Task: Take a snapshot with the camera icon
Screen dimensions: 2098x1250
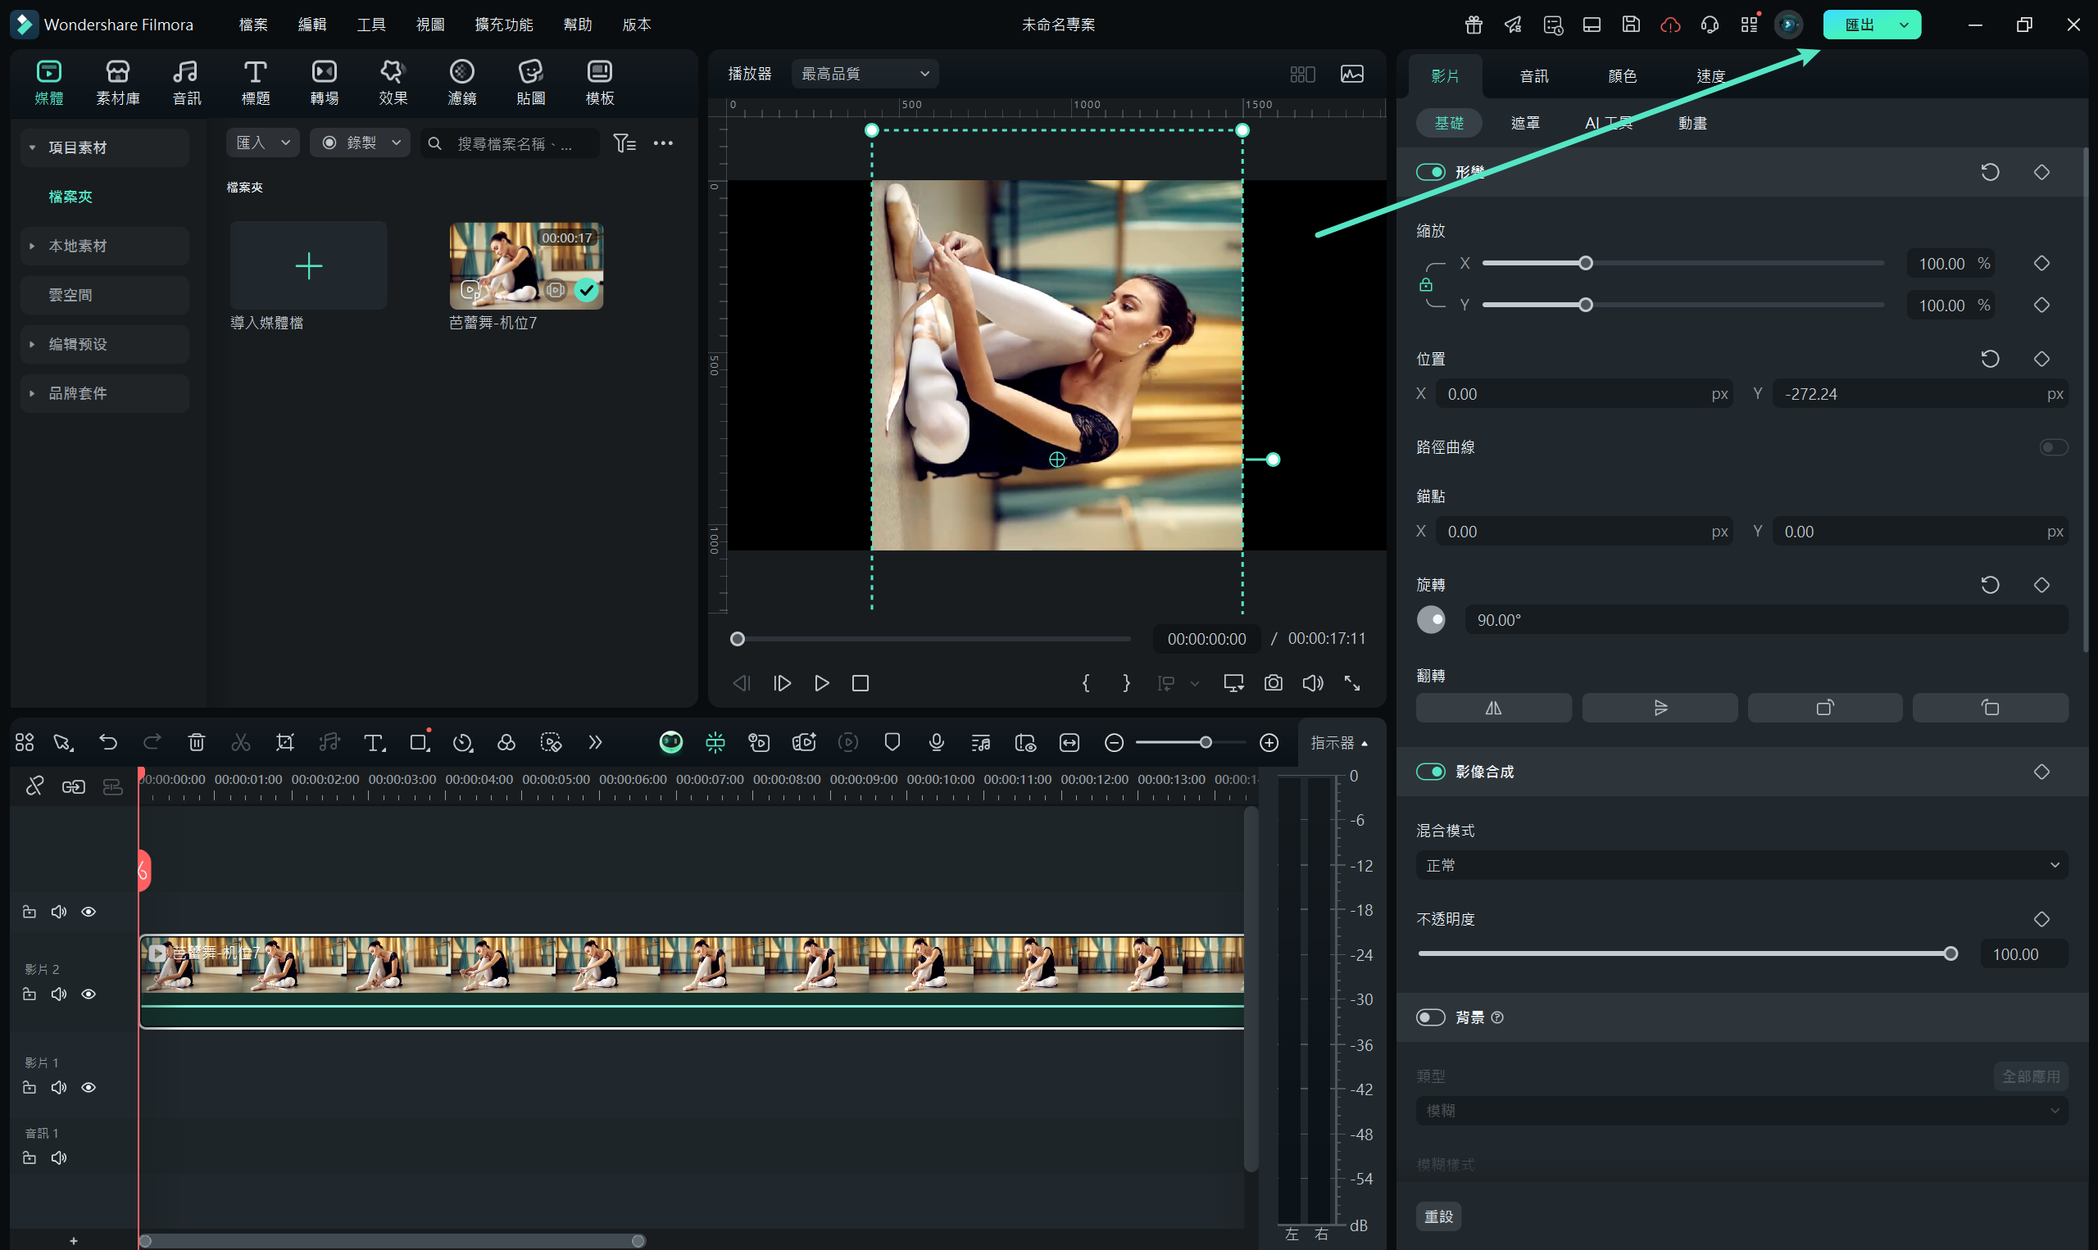Action: pyautogui.click(x=1273, y=683)
